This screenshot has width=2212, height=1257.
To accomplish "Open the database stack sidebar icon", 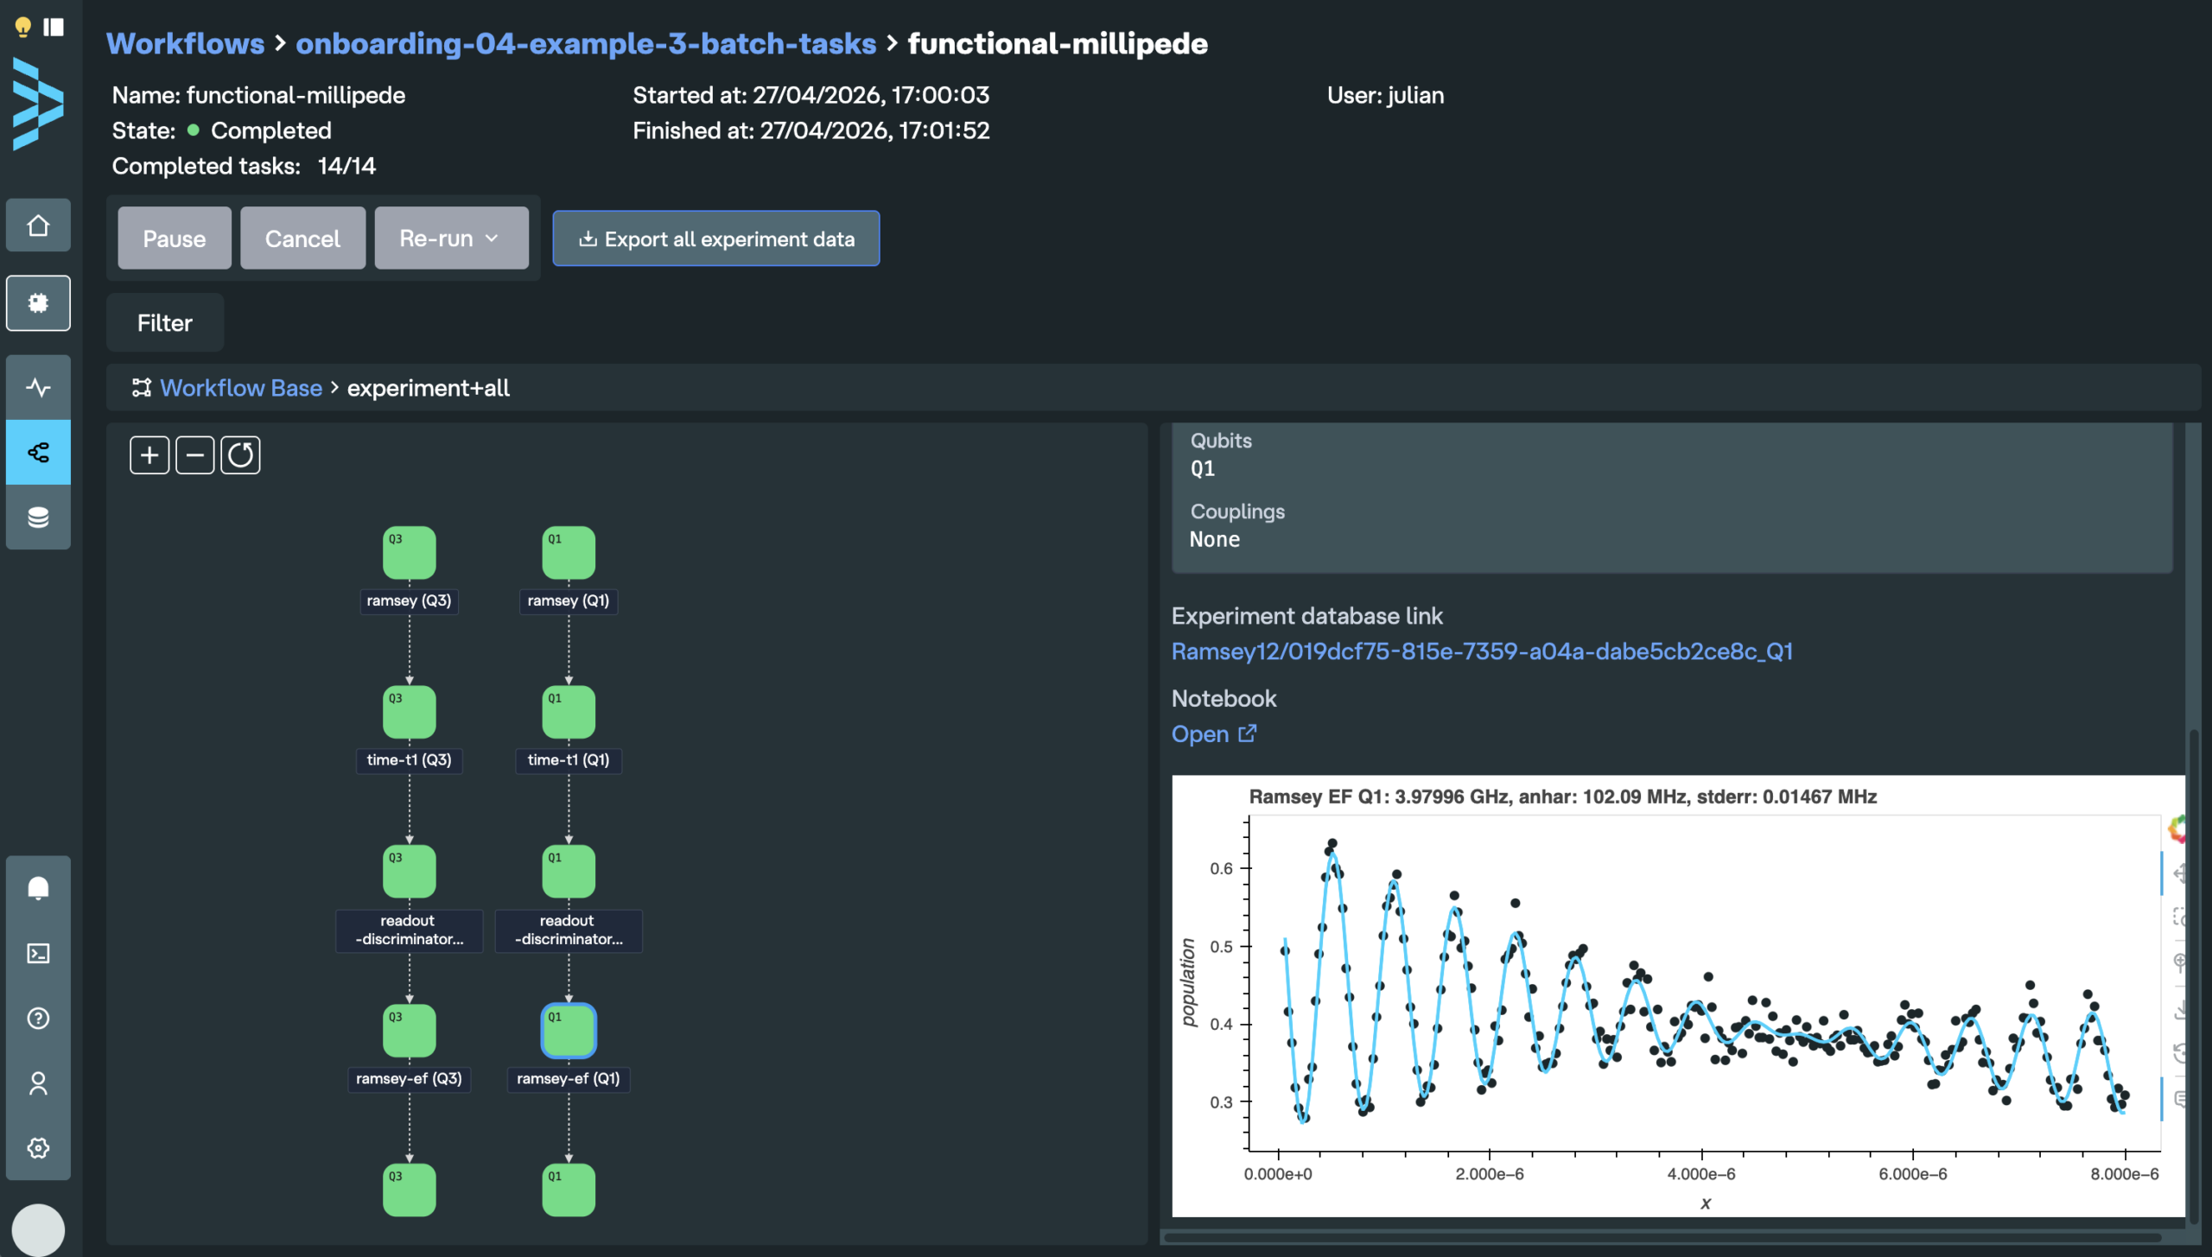I will pyautogui.click(x=38, y=517).
